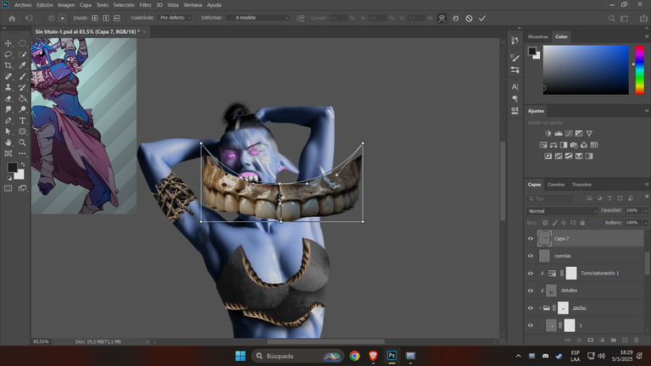Open the Ayuda menu
The image size is (651, 366).
coord(214,5)
